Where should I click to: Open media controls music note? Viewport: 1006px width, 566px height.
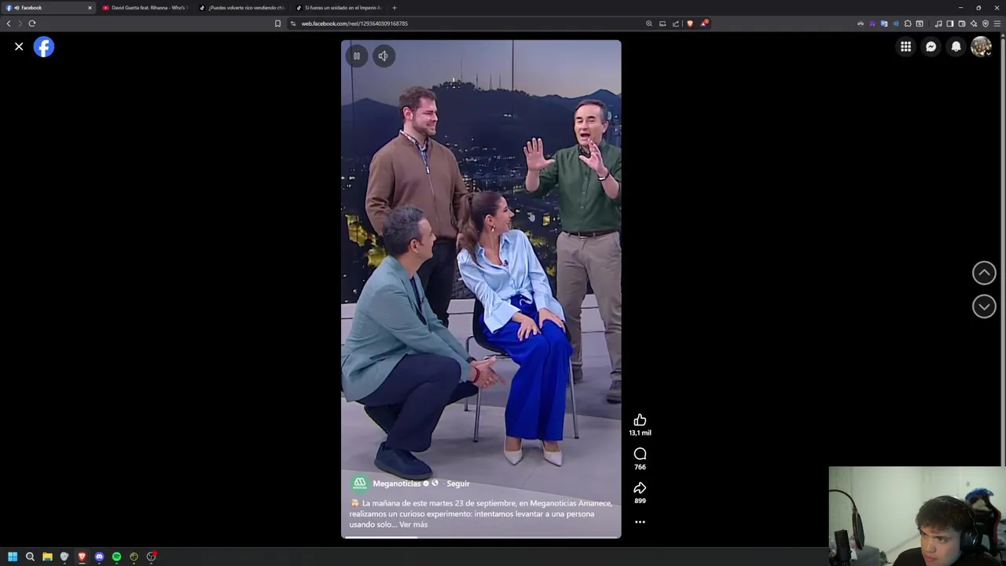[938, 24]
